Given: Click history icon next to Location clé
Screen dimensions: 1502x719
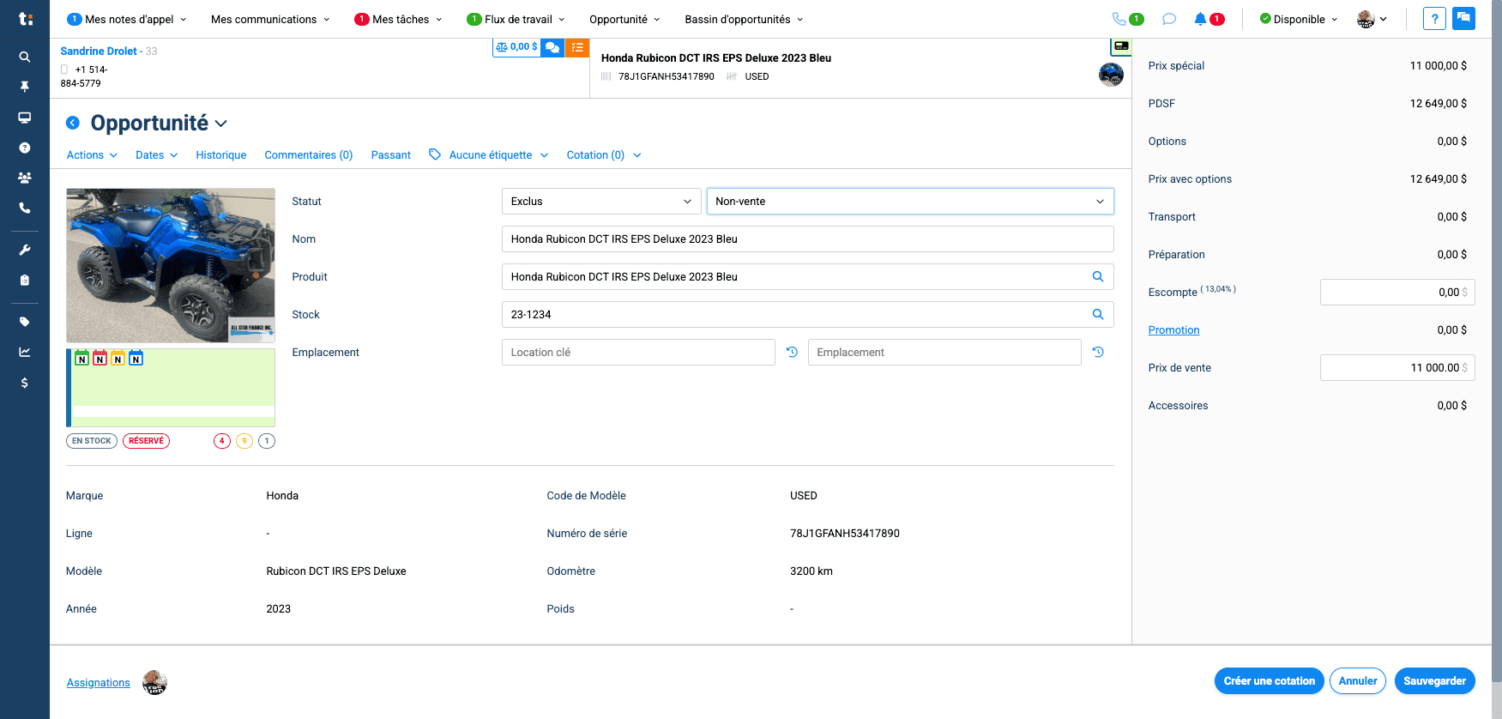Looking at the screenshot, I should tap(792, 352).
